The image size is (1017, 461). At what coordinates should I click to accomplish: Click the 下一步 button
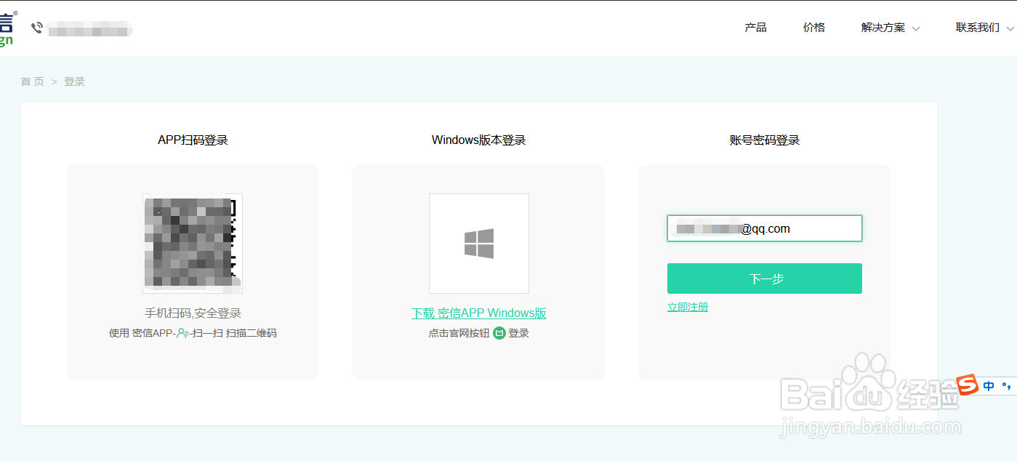[765, 278]
